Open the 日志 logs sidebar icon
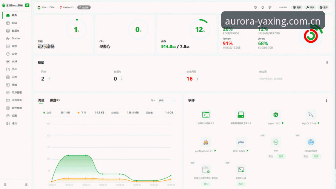The height and width of the screenshot is (189, 336). (8, 77)
